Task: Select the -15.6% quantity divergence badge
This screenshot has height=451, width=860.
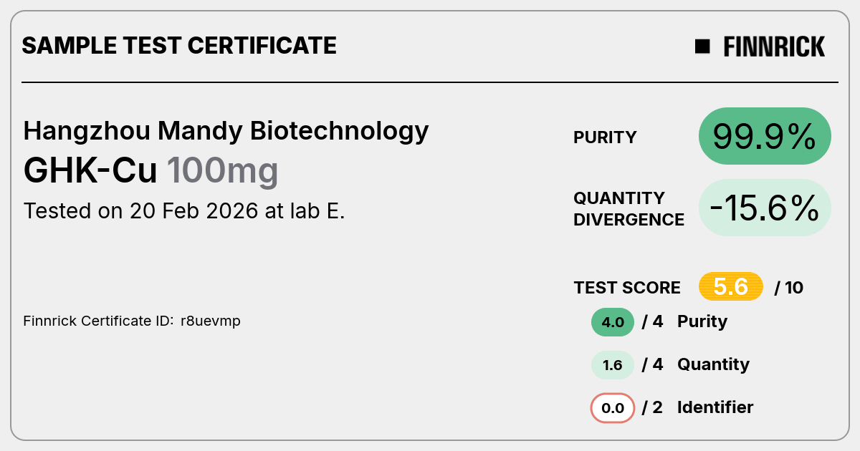Action: pos(765,208)
